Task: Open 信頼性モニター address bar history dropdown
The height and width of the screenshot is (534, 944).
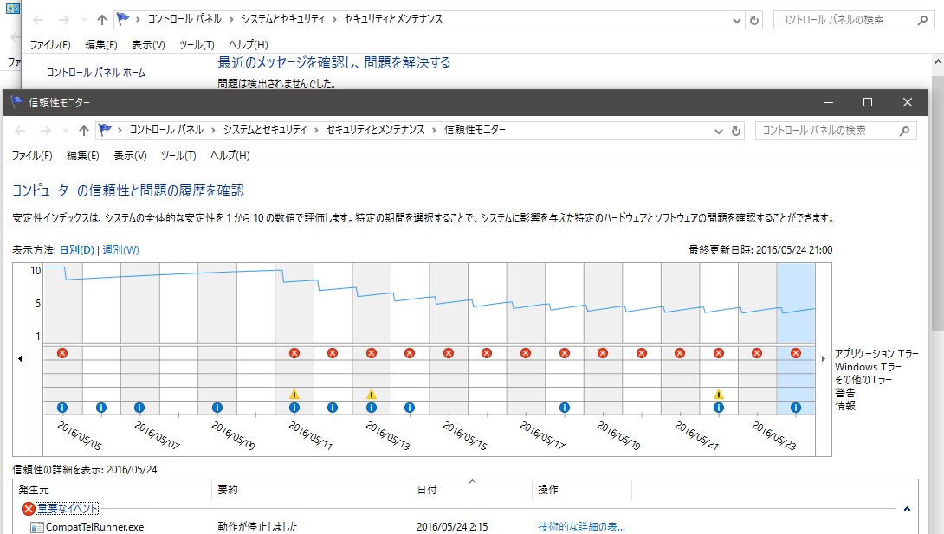Action: click(x=718, y=131)
